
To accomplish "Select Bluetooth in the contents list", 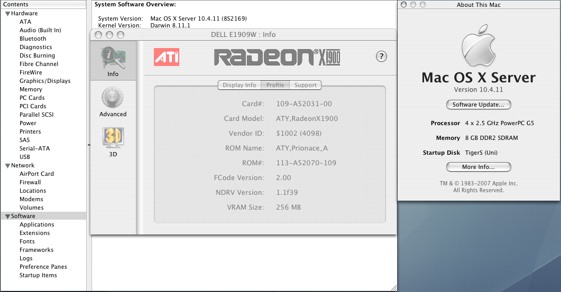I will (x=33, y=39).
